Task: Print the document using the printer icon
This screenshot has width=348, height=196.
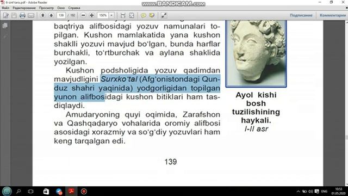Action: [22, 15]
